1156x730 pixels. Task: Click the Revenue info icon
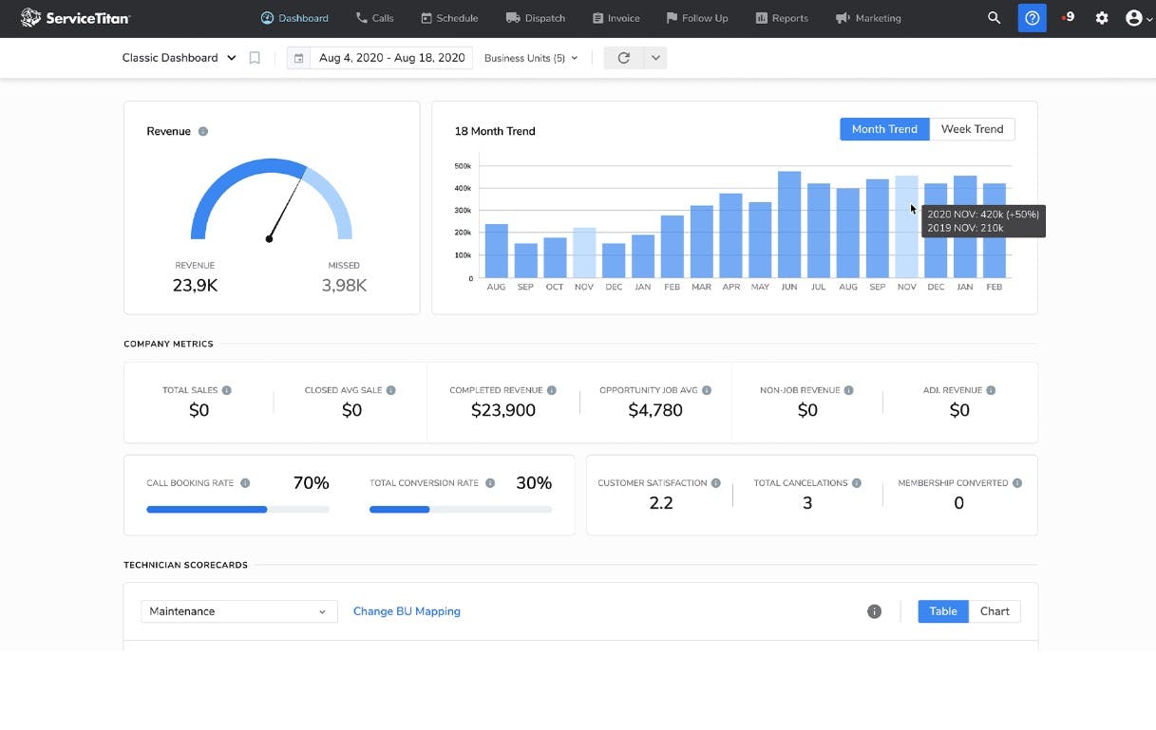click(x=203, y=132)
